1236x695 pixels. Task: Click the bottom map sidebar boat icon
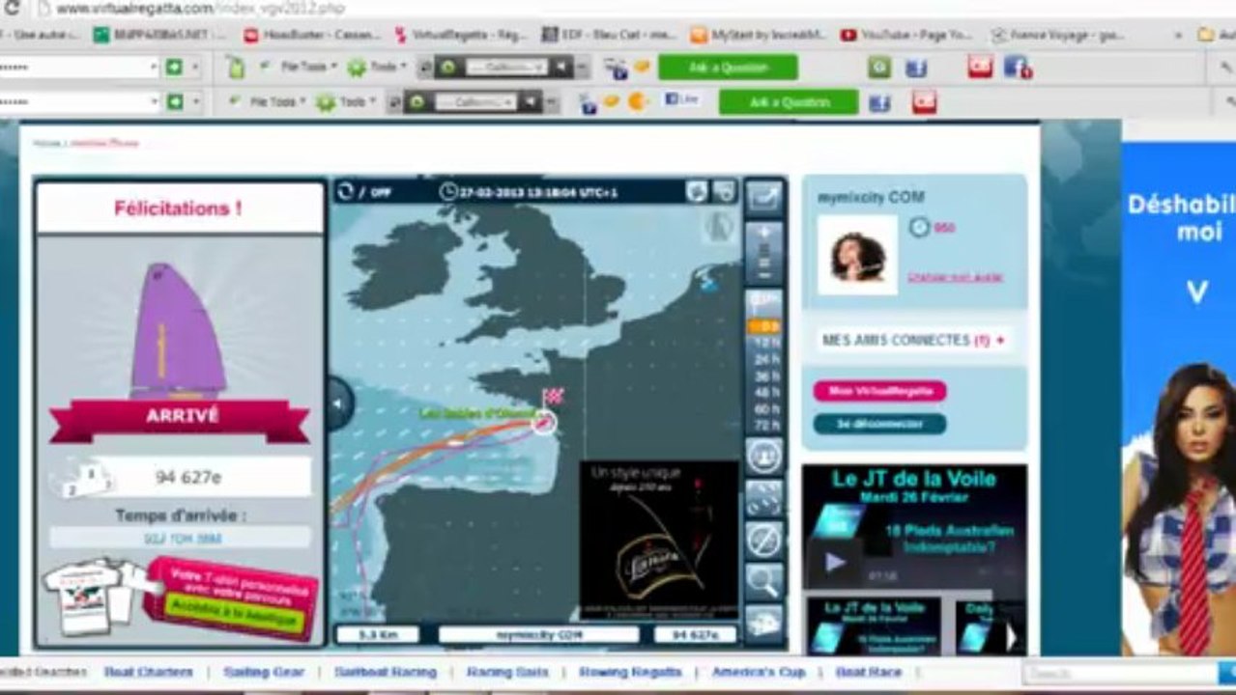click(x=764, y=623)
